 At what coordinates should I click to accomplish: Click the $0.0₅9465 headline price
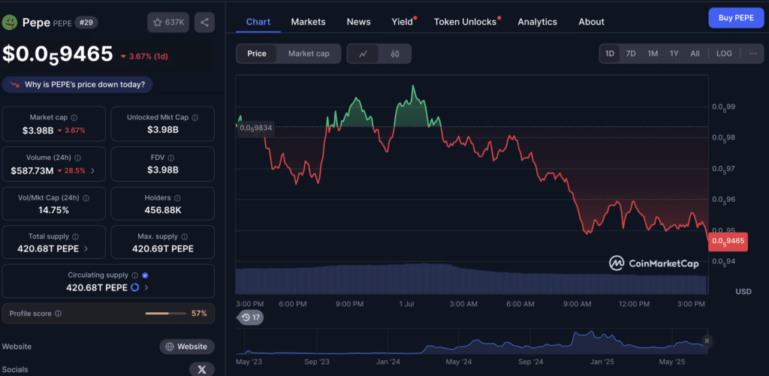[57, 55]
